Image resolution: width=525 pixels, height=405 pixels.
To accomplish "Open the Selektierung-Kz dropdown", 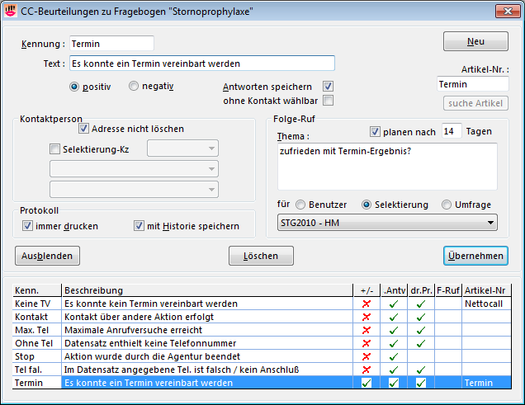I will tap(212, 148).
